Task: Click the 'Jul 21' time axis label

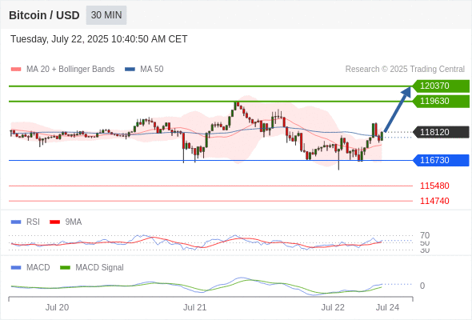Action: 194,307
